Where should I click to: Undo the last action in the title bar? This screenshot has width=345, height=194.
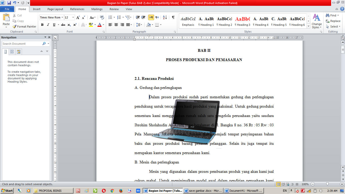tap(15, 3)
